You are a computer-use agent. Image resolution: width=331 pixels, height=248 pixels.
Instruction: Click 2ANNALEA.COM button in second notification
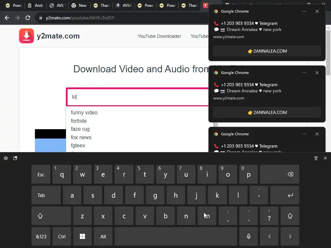coord(267,112)
